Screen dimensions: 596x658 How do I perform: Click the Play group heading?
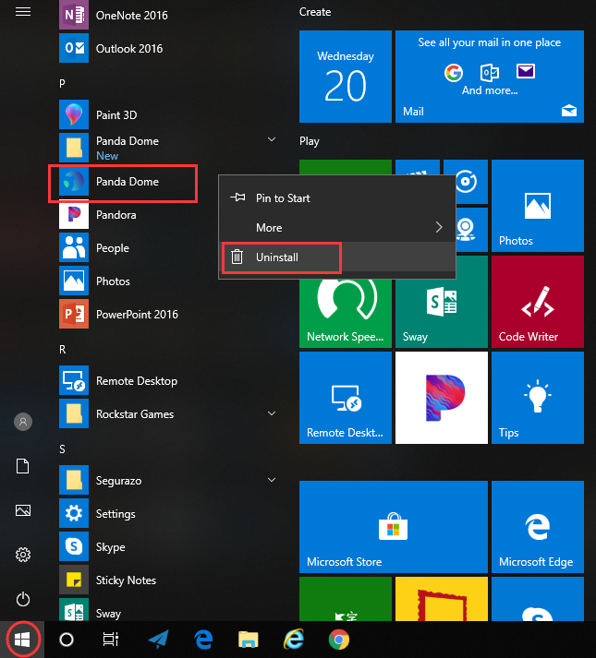(310, 141)
